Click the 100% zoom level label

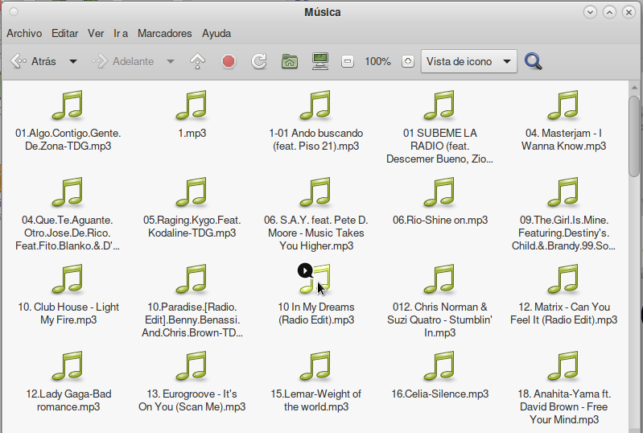click(377, 61)
